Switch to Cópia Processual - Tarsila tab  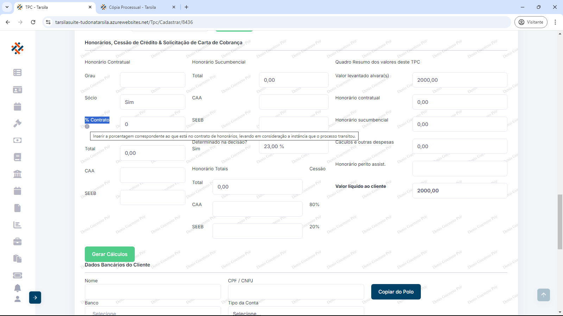(x=132, y=7)
